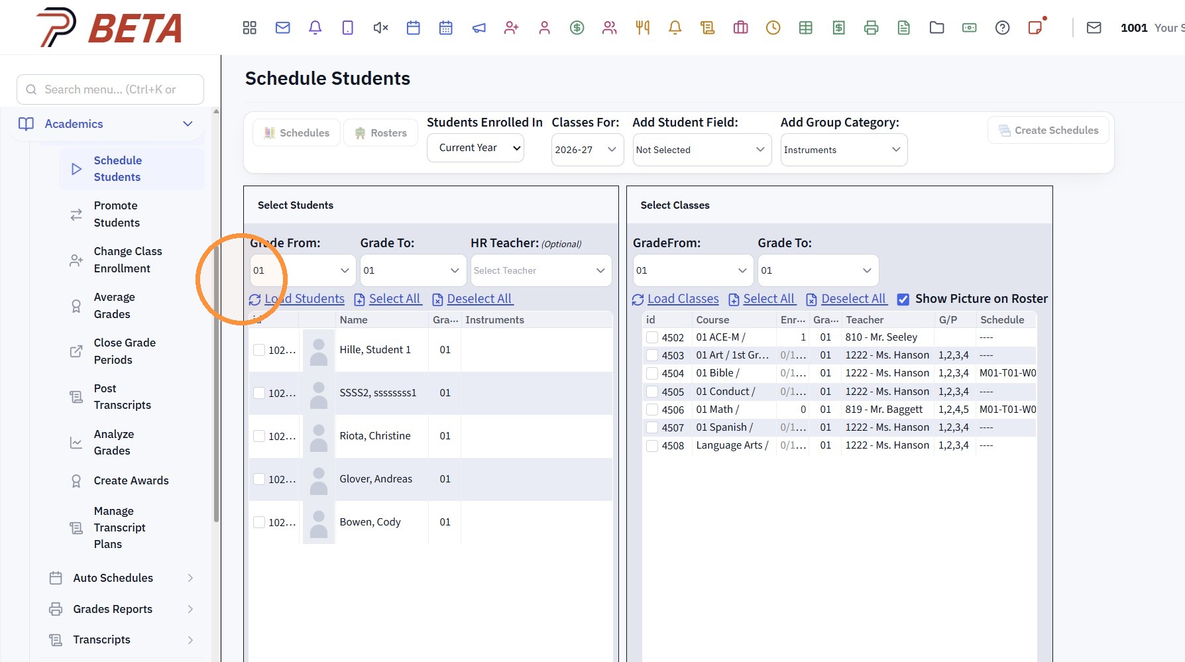Click the Create Schedules button
This screenshot has height=662, width=1185.
tap(1048, 131)
